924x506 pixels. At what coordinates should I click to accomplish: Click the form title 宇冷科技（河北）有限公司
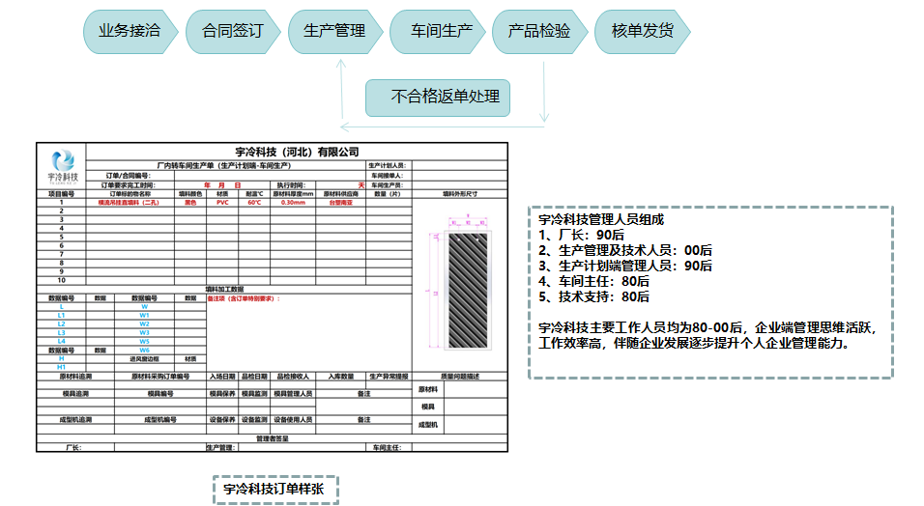pos(297,152)
